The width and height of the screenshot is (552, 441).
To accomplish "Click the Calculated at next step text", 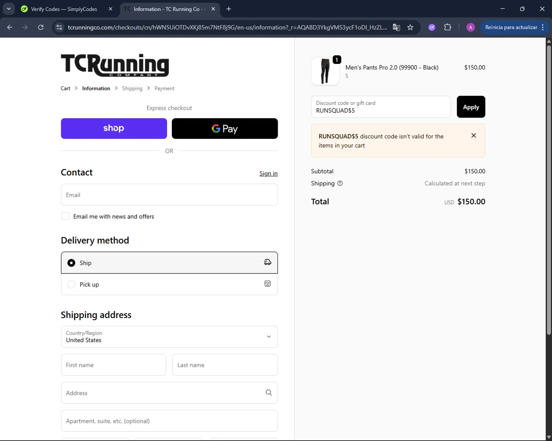I will click(x=455, y=183).
